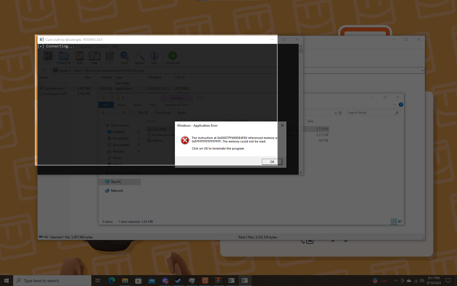This screenshot has height=286, width=457.
Task: Open WinRAR address bar dropdown arrow
Action: point(422,70)
